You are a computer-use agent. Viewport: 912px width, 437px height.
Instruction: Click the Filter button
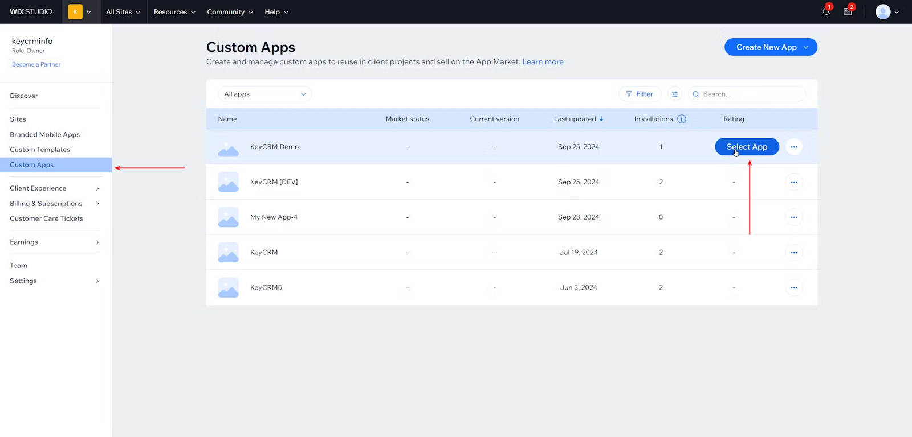640,94
